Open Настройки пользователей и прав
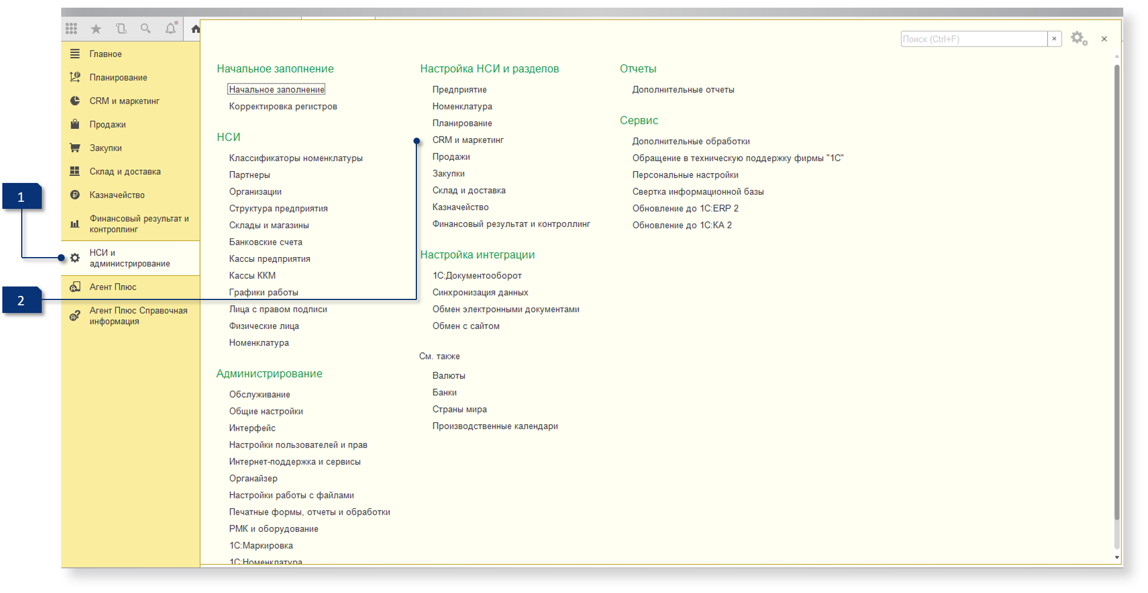The height and width of the screenshot is (593, 1148). point(298,445)
